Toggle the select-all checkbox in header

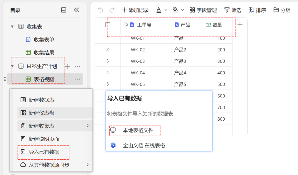click(x=108, y=25)
